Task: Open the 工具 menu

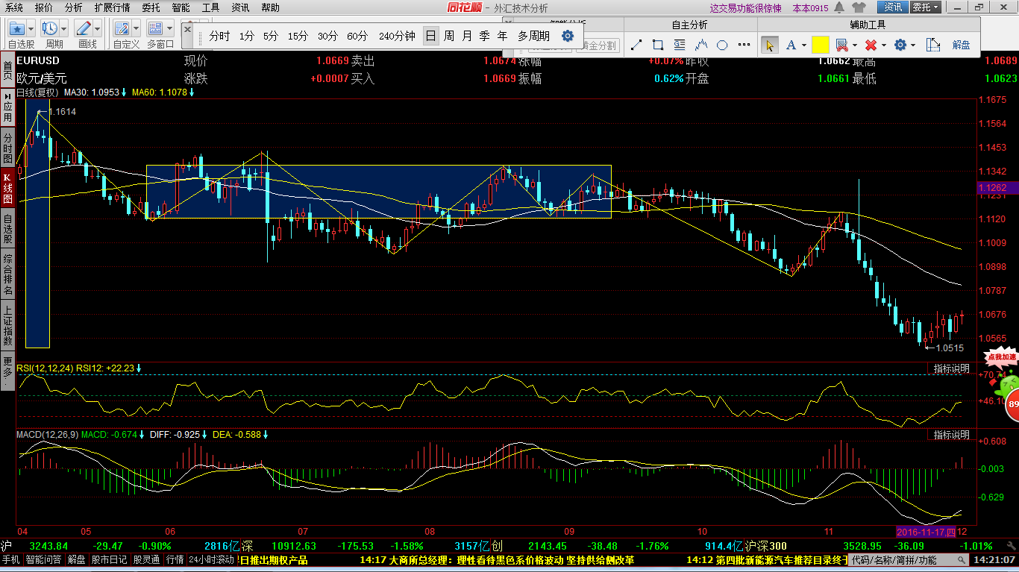Action: (x=210, y=7)
